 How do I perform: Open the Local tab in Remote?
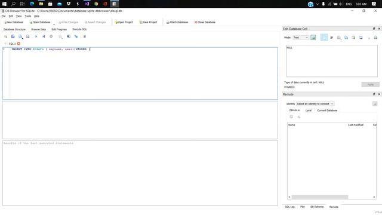click(309, 110)
